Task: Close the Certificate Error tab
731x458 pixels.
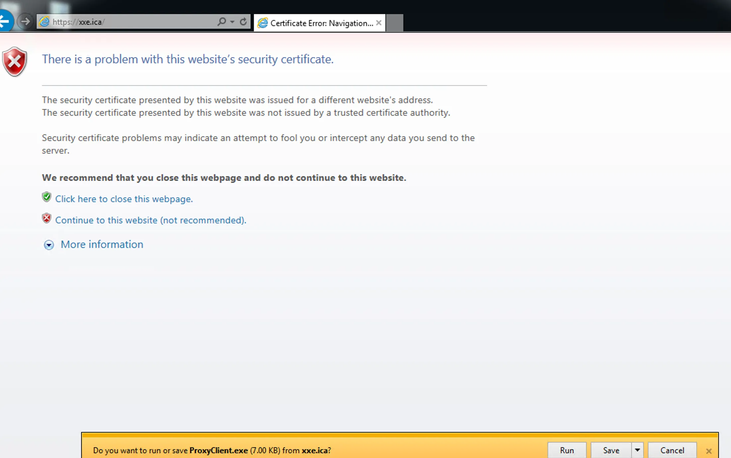Action: (379, 23)
